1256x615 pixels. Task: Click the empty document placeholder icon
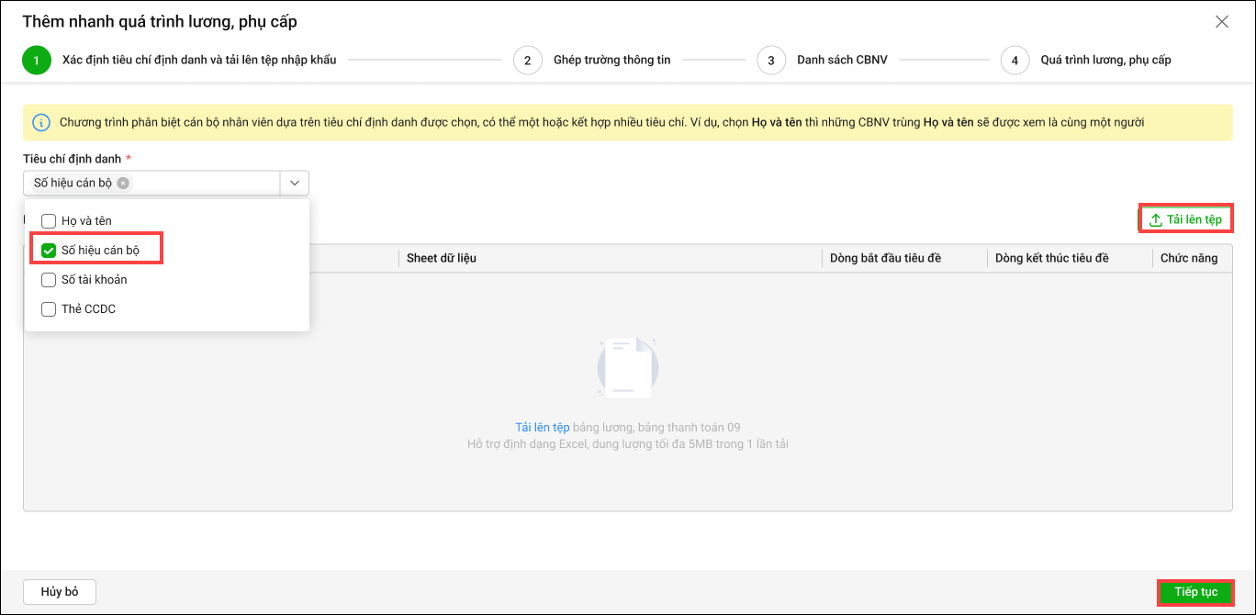[x=627, y=368]
